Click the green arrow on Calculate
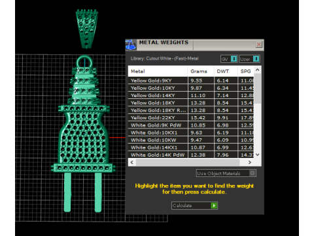The image size is (314, 236). [x=214, y=205]
